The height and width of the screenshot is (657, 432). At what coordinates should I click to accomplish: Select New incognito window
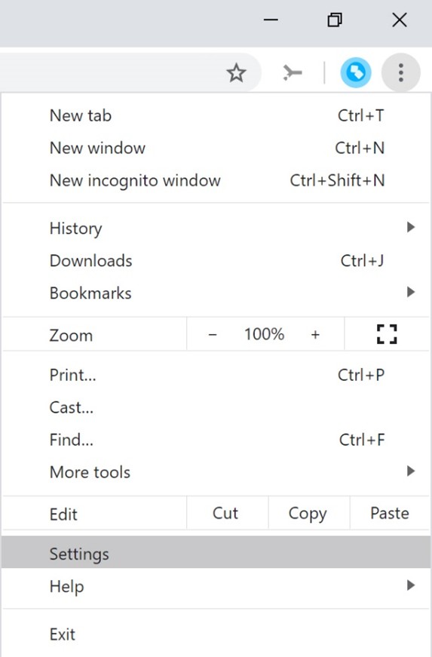(x=216, y=180)
